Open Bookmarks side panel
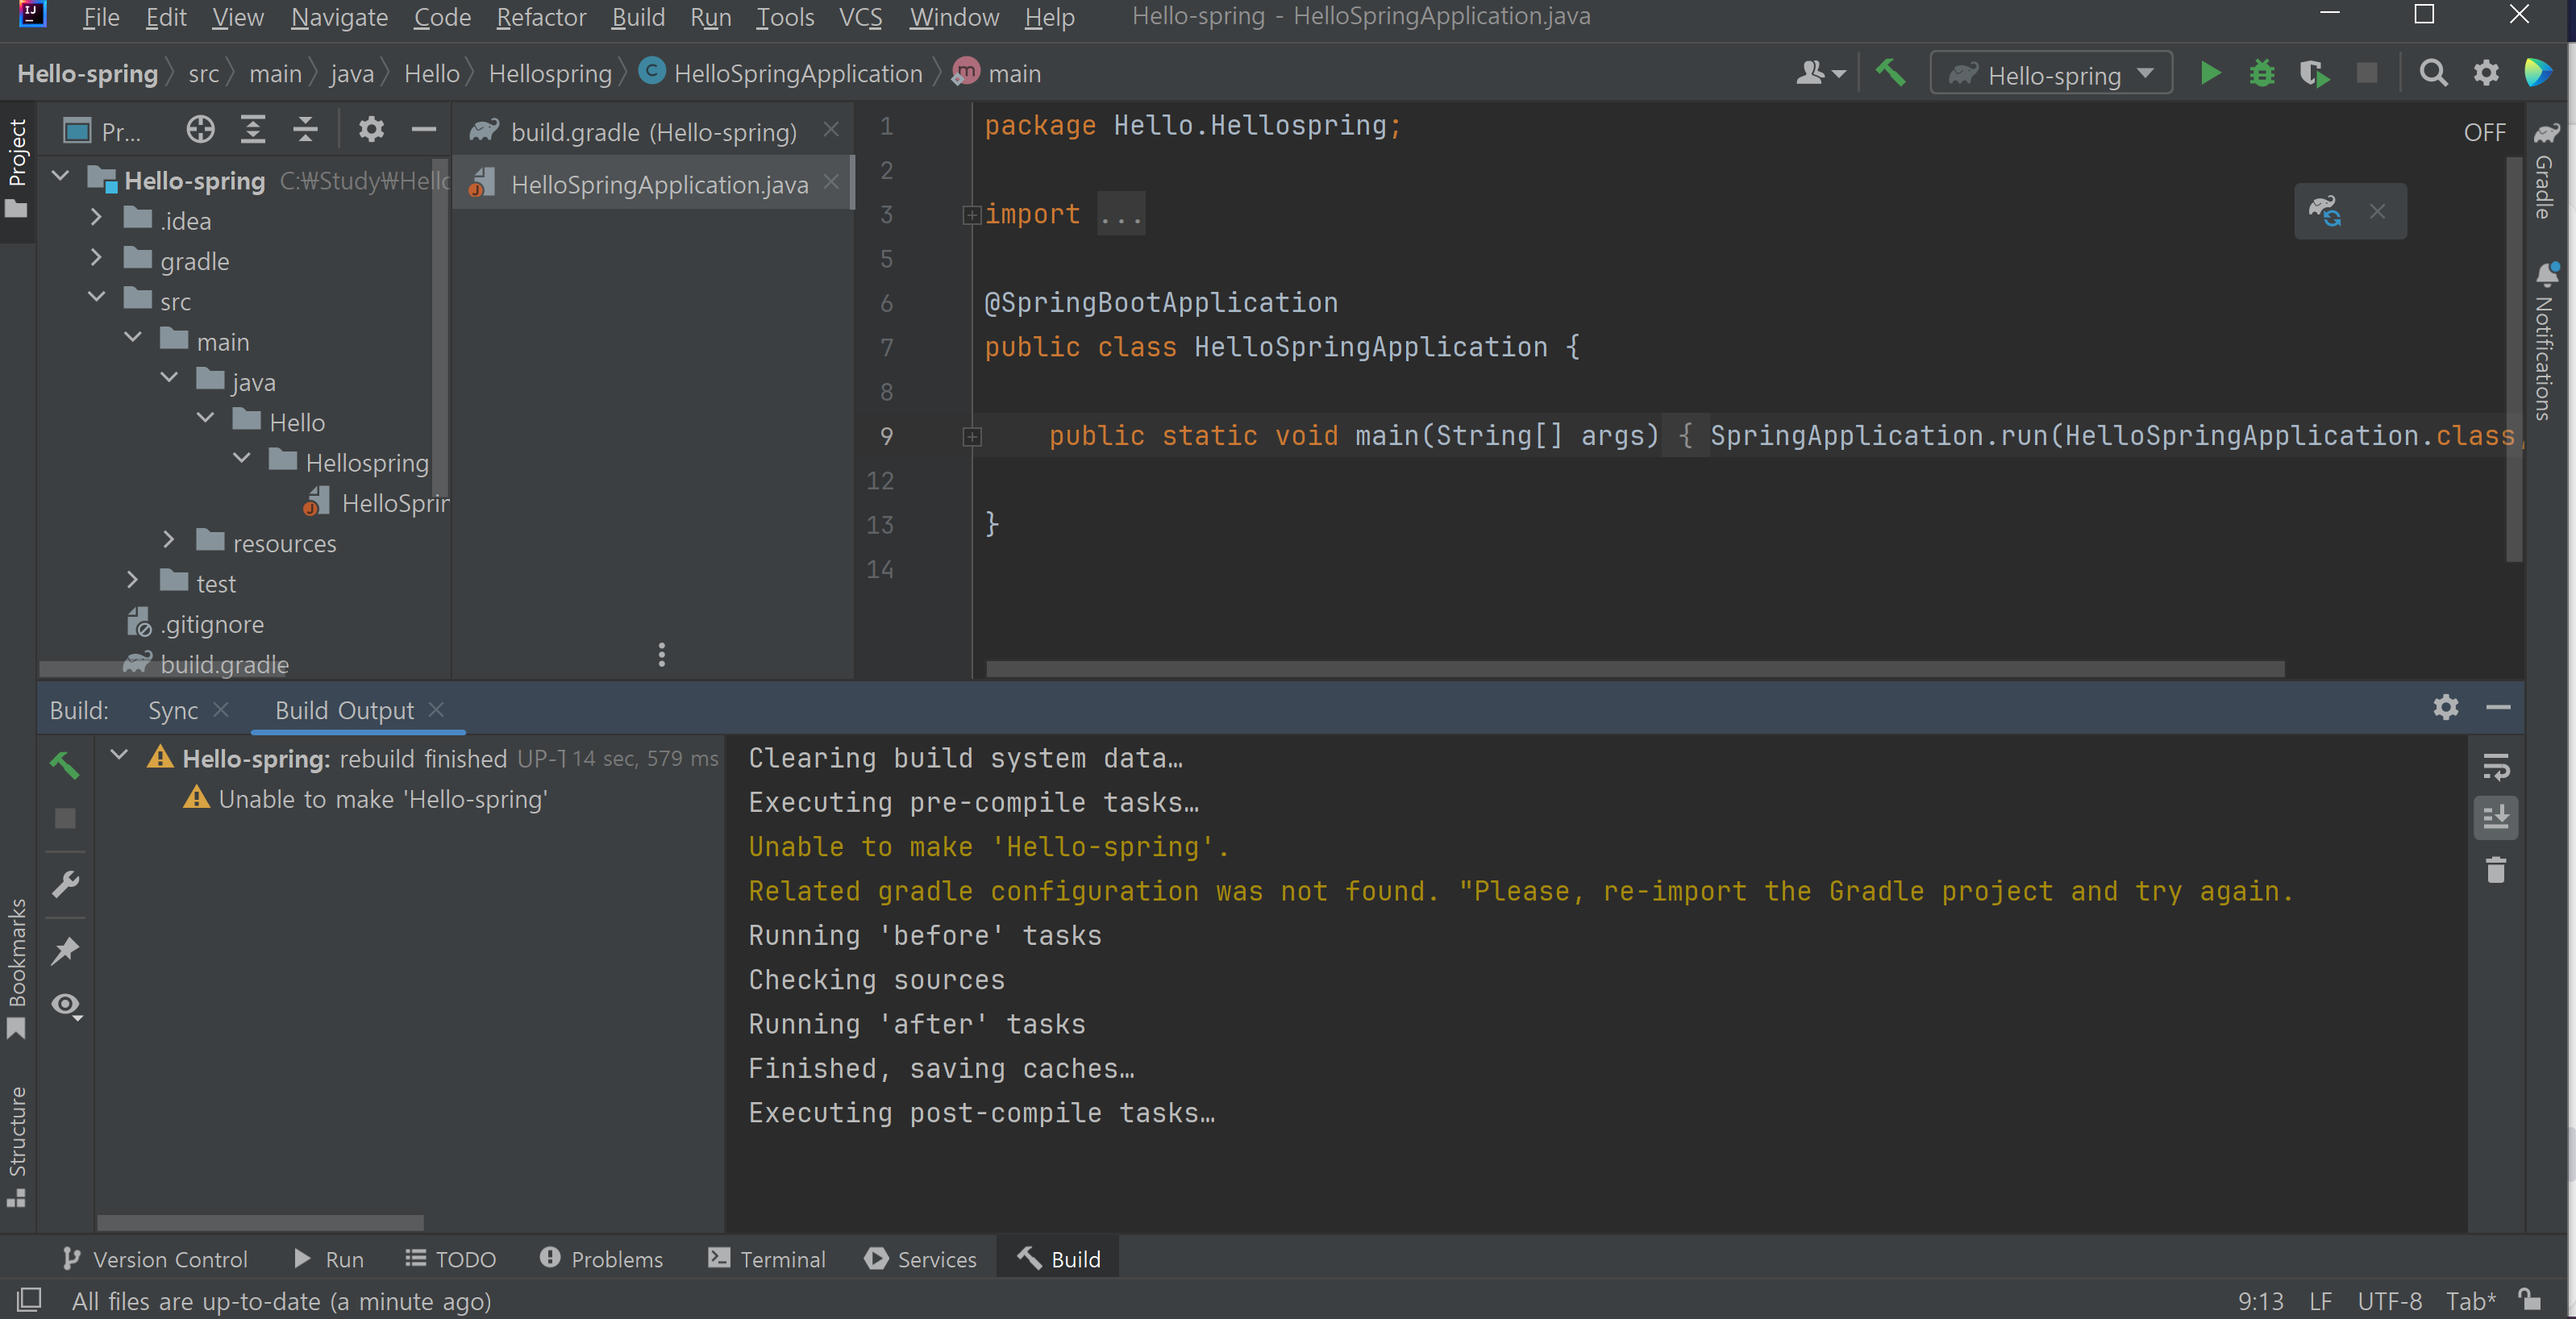Viewport: 2576px width, 1319px height. (17, 968)
